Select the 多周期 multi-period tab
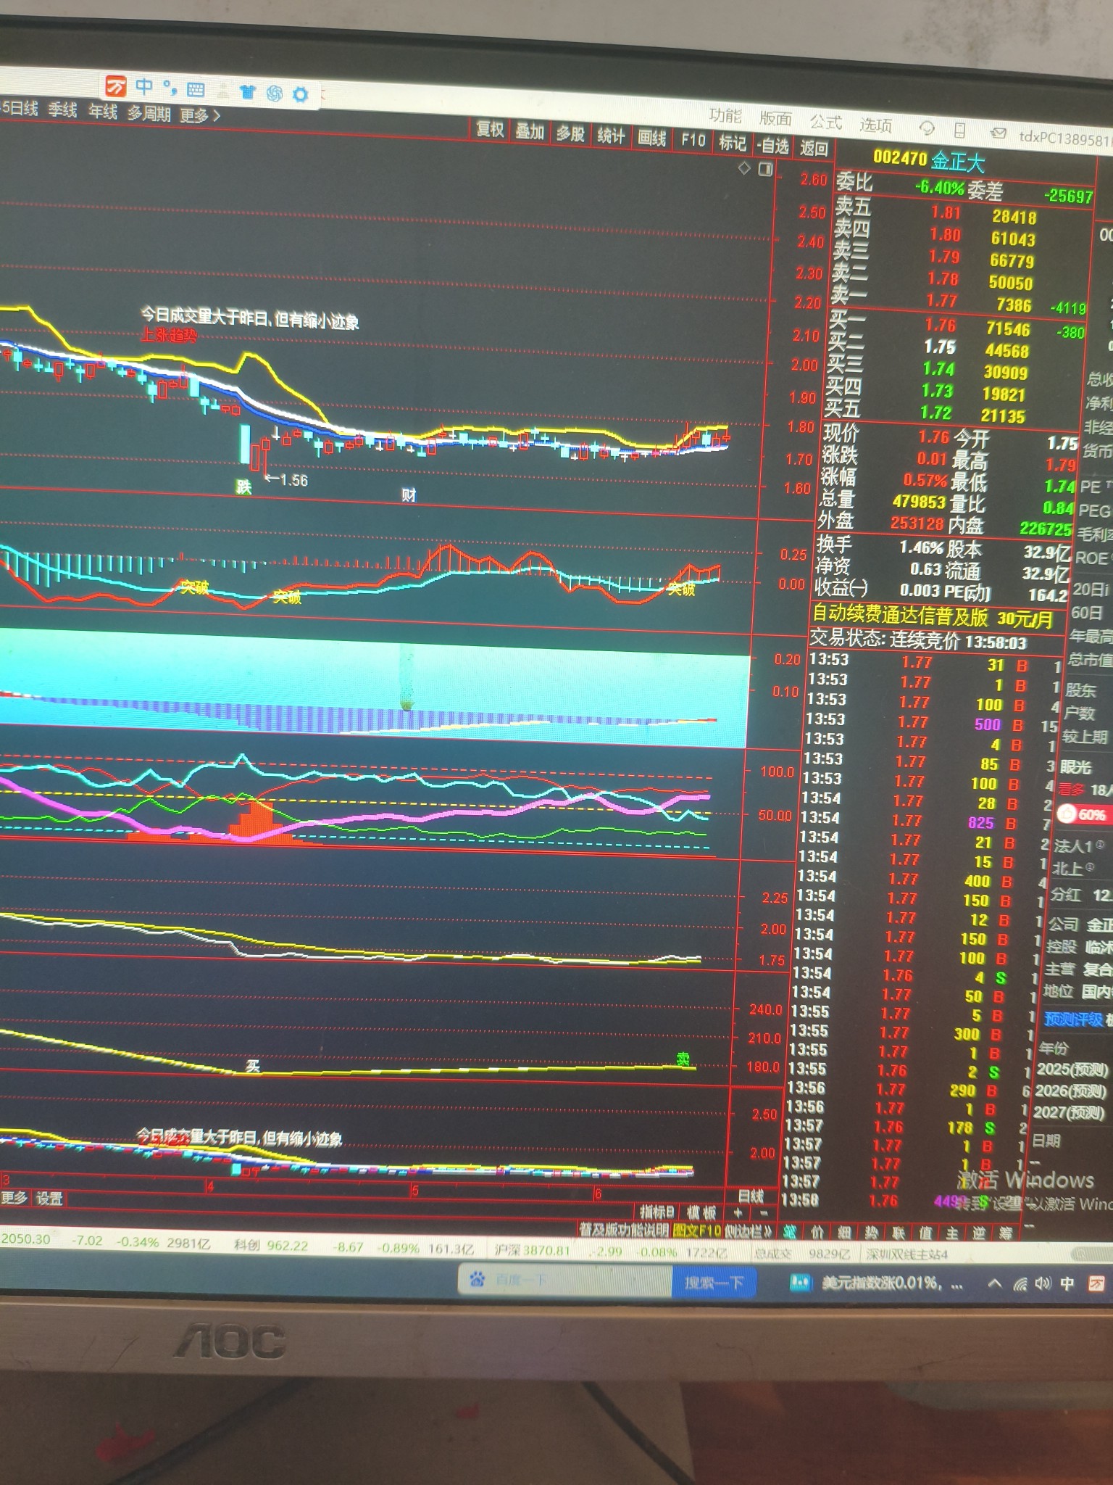Screen dimensions: 1113x1485 [149, 114]
